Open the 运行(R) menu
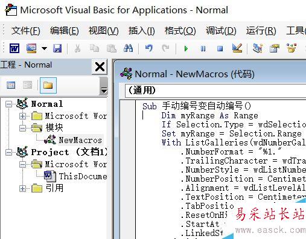306x239 pixels. pyautogui.click(x=261, y=31)
